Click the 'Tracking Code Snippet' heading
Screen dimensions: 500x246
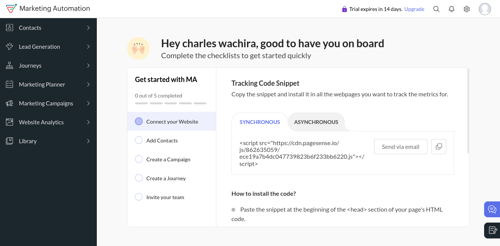(x=265, y=83)
